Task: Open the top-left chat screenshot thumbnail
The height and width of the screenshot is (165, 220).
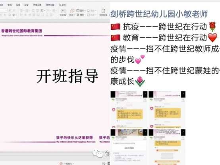Action: (x=129, y=109)
